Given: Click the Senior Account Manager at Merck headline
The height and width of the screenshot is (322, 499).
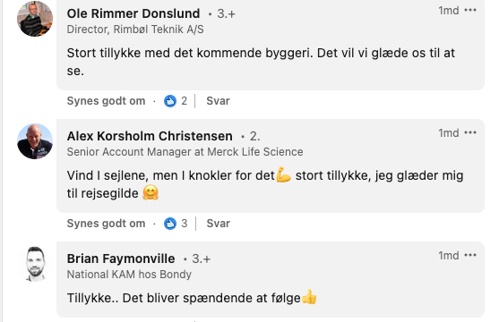Looking at the screenshot, I should tap(185, 152).
